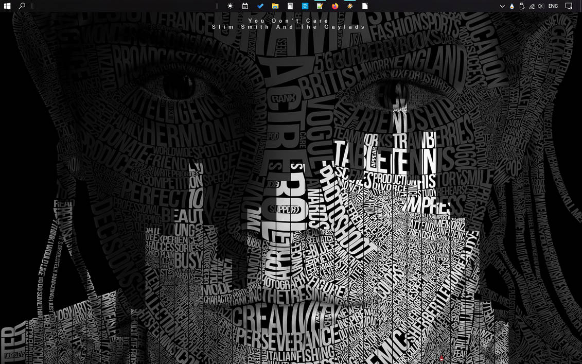582x364 pixels.
Task: Change the ENG input language
Action: tap(553, 6)
